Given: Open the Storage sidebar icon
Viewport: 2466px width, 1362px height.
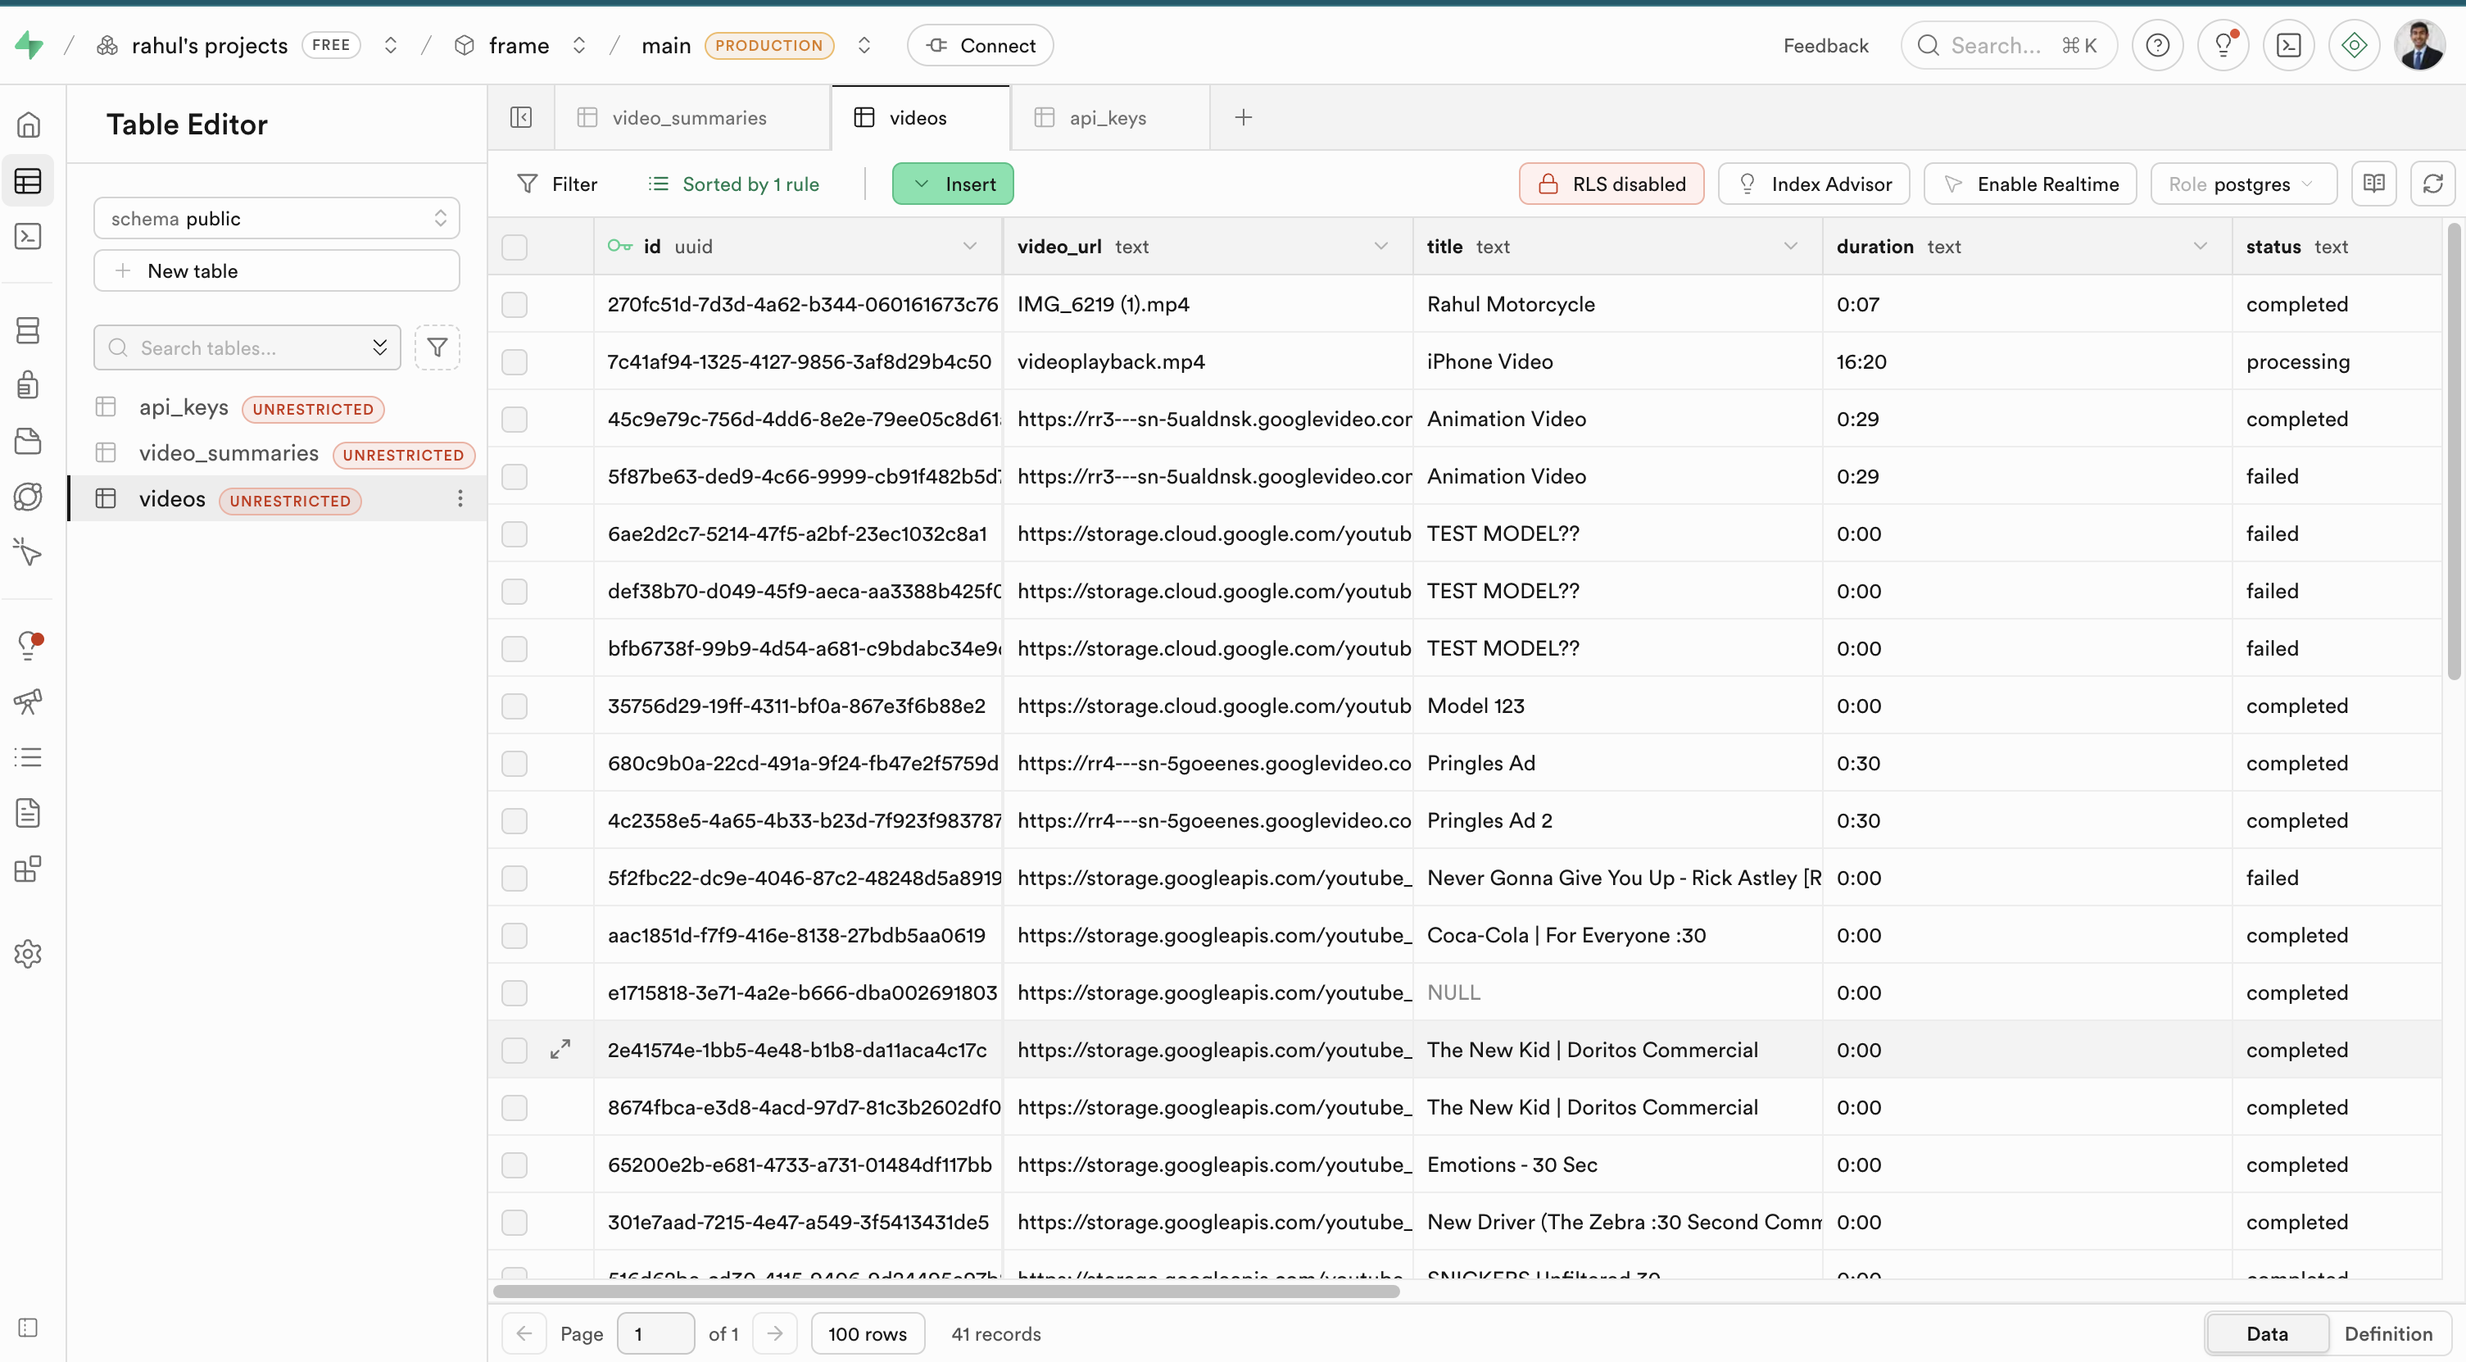Looking at the screenshot, I should coord(28,442).
